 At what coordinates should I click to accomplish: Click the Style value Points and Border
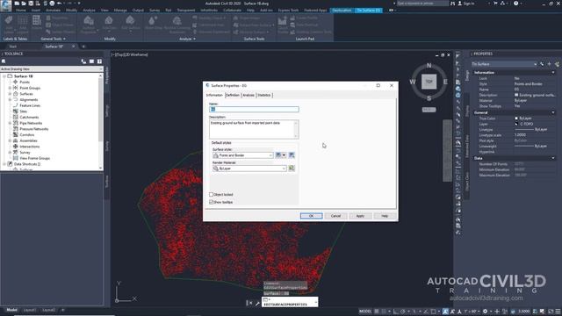[529, 84]
